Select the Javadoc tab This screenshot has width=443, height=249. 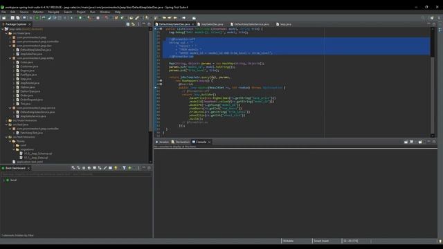[x=163, y=142]
